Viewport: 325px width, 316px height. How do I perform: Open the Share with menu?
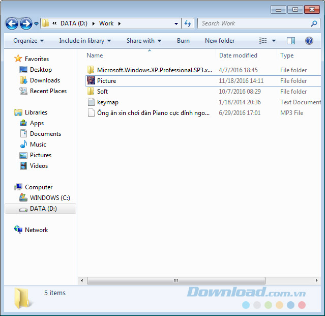click(144, 41)
